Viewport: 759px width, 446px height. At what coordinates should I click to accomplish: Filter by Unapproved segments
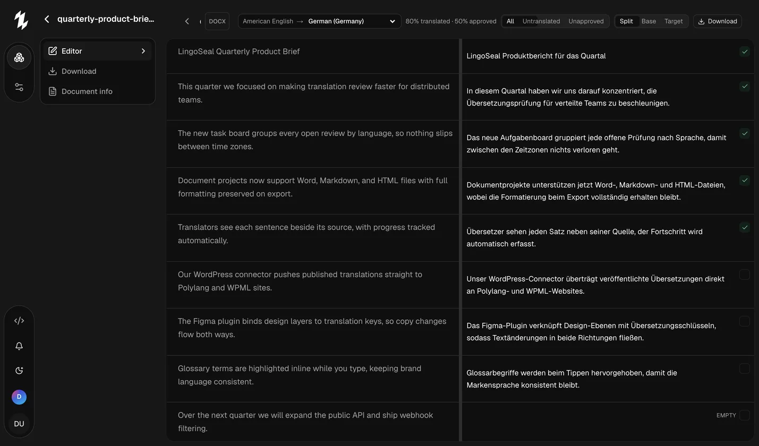(x=586, y=21)
